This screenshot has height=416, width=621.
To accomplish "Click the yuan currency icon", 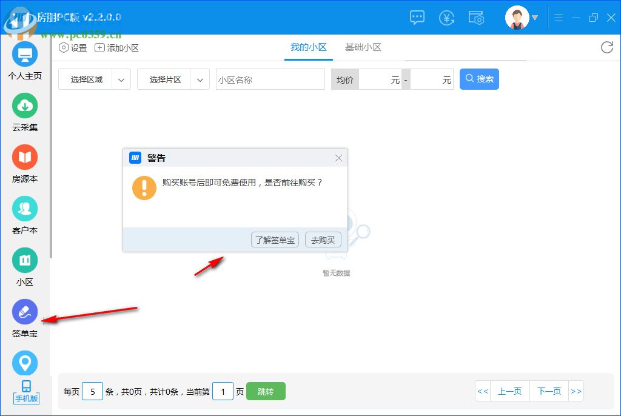I will point(447,18).
